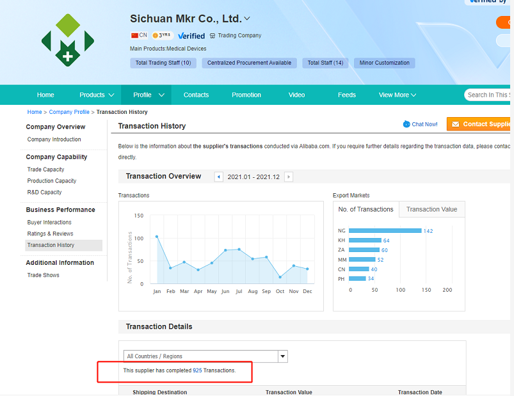The image size is (514, 396).
Task: Open Contacts in navigation bar
Action: [x=196, y=95]
